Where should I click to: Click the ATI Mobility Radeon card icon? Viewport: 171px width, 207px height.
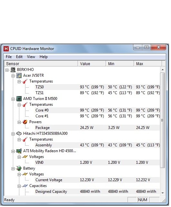coord(19,151)
